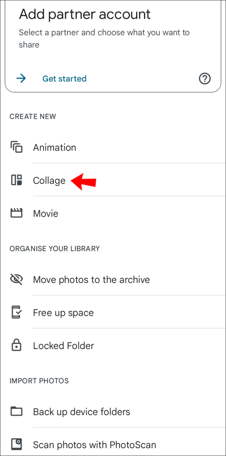Open Locked Folder

[x=113, y=345]
